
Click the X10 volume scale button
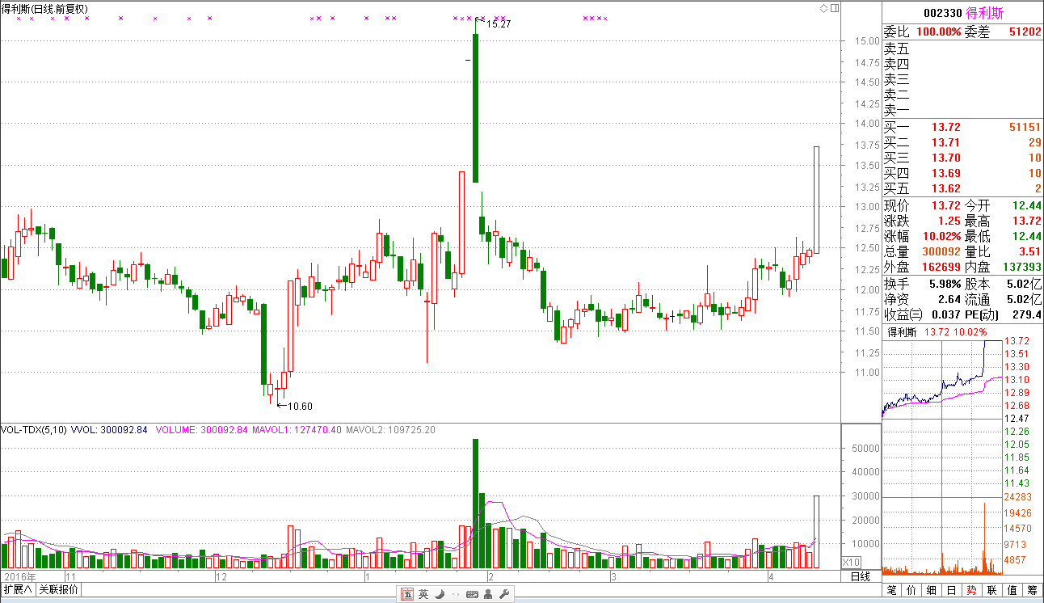(851, 562)
